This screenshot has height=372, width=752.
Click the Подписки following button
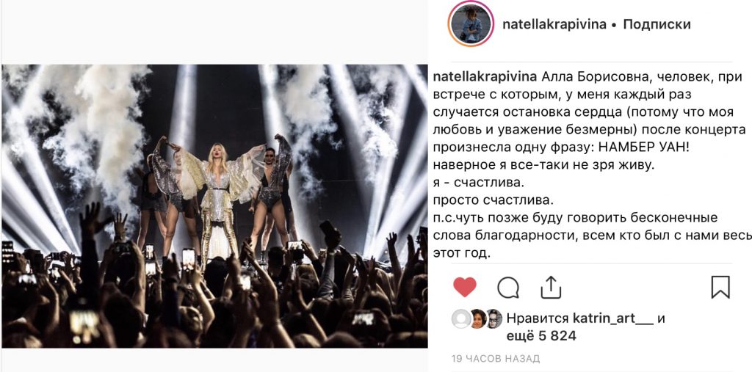click(657, 24)
